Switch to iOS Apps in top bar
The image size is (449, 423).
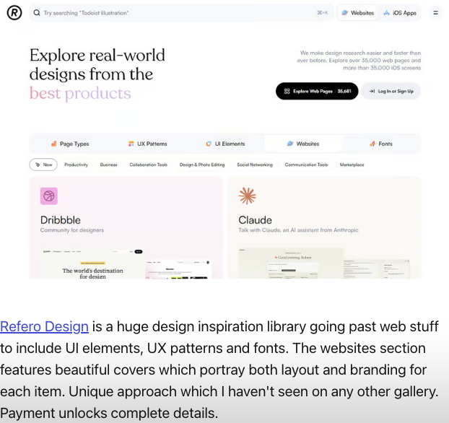(x=400, y=13)
